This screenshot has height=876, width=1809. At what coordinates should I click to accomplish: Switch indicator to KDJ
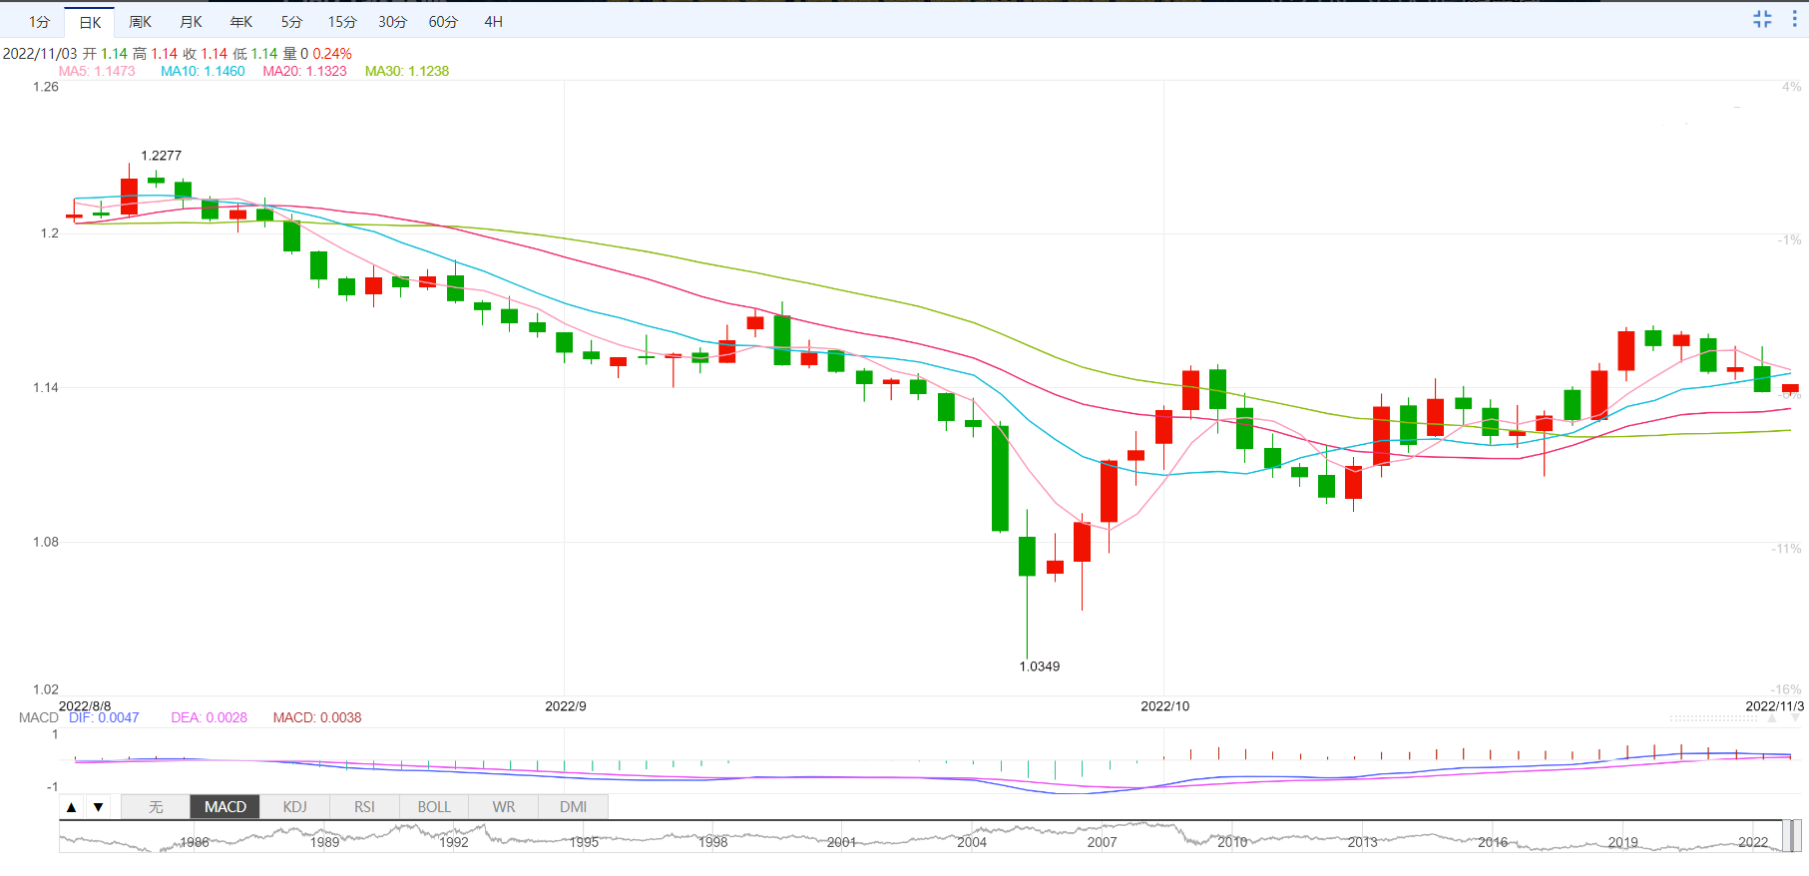click(x=295, y=807)
